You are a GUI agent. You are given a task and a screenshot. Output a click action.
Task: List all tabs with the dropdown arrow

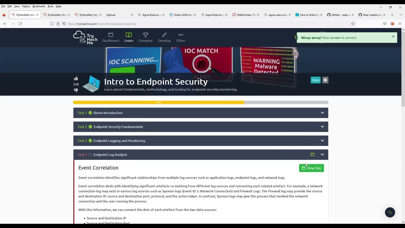click(400, 15)
